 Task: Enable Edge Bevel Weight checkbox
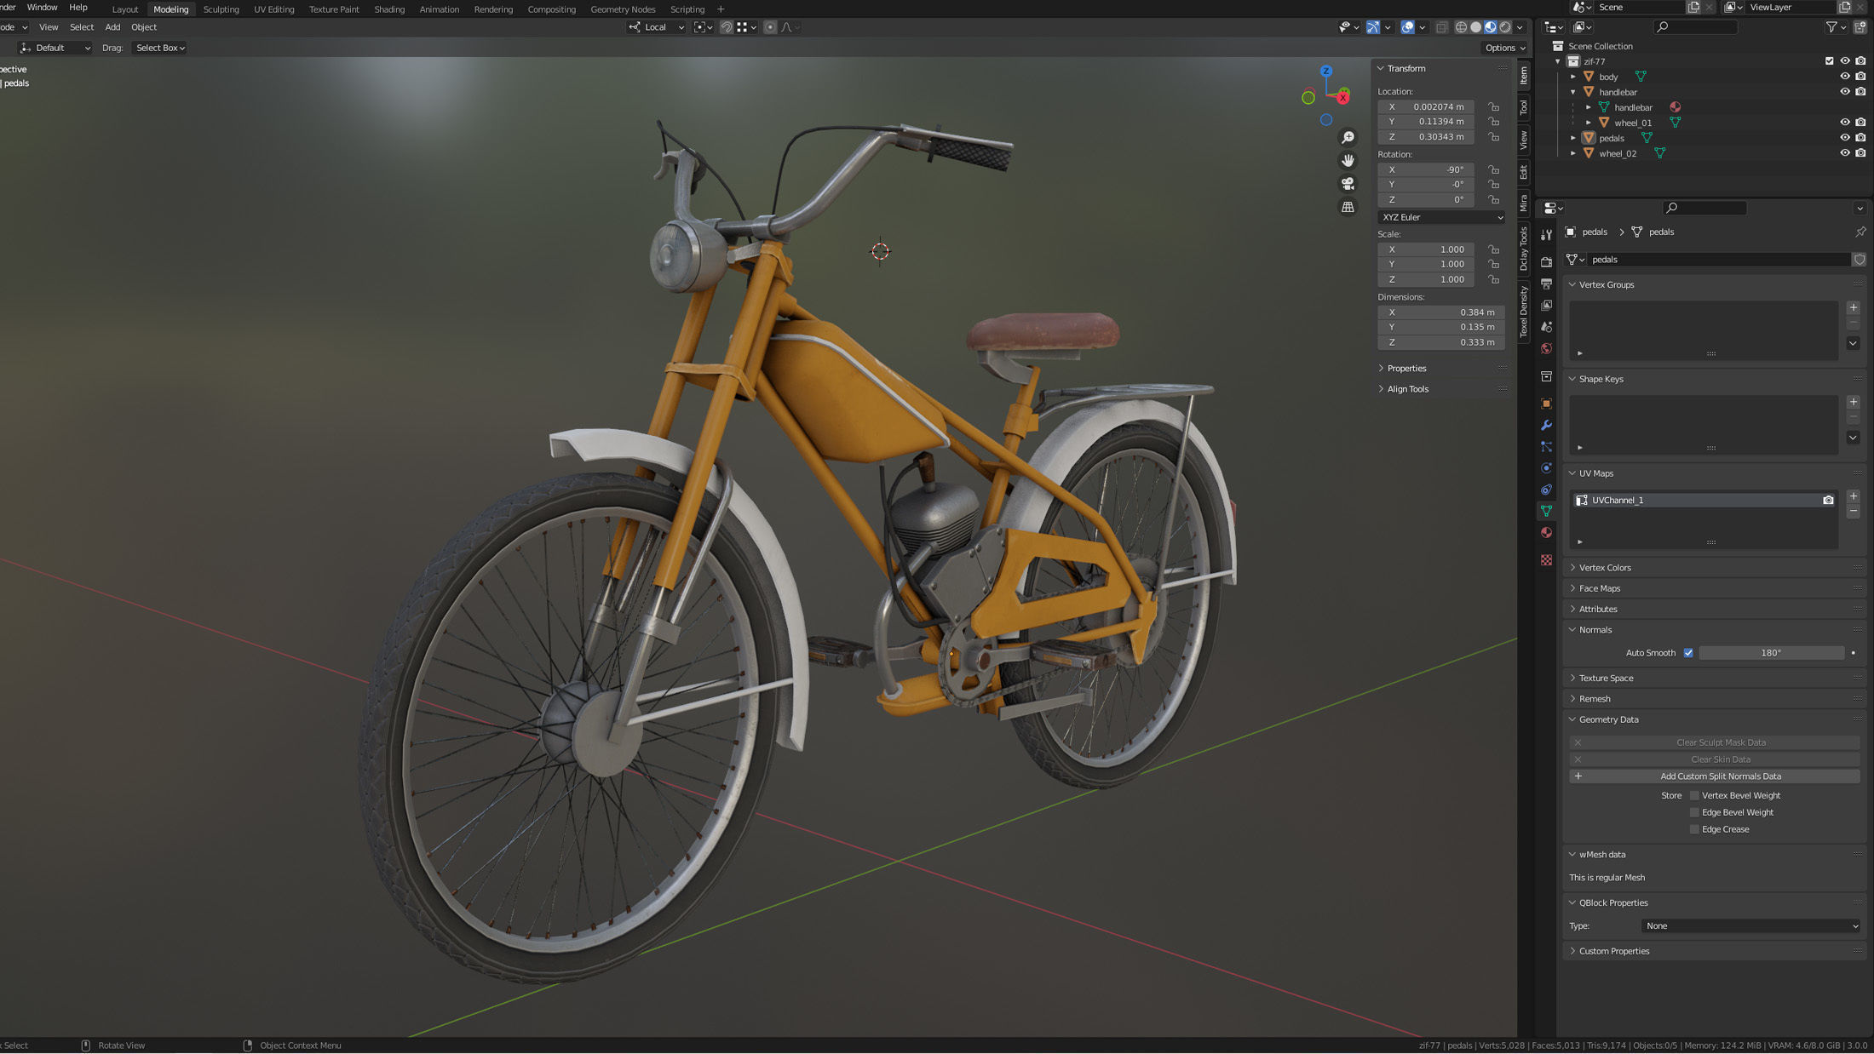1694,813
